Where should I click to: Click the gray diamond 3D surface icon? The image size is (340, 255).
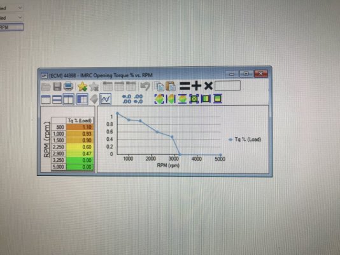coord(94,99)
